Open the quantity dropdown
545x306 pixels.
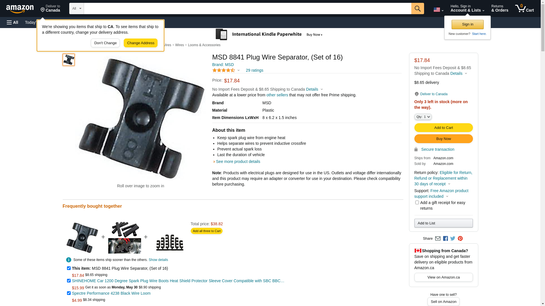[x=423, y=117]
